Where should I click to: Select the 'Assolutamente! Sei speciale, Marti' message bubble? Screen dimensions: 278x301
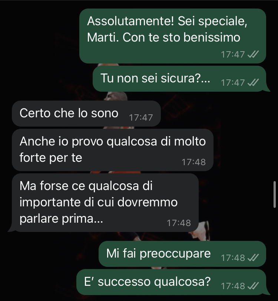pyautogui.click(x=173, y=36)
